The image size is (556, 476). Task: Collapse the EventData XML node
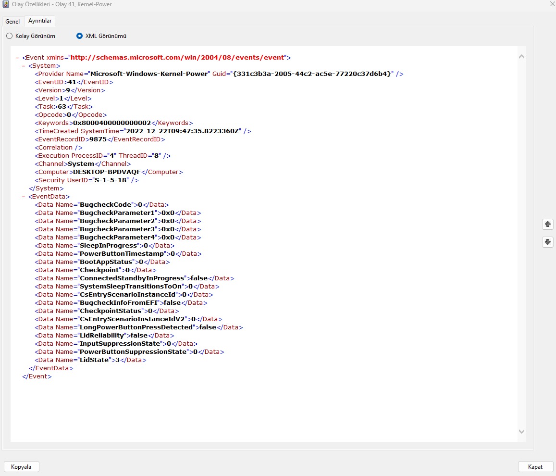coord(24,197)
